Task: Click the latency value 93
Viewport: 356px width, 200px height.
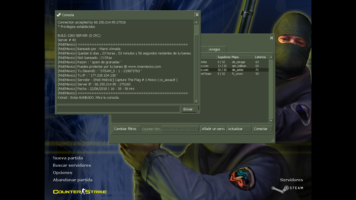Action: pyautogui.click(x=257, y=74)
